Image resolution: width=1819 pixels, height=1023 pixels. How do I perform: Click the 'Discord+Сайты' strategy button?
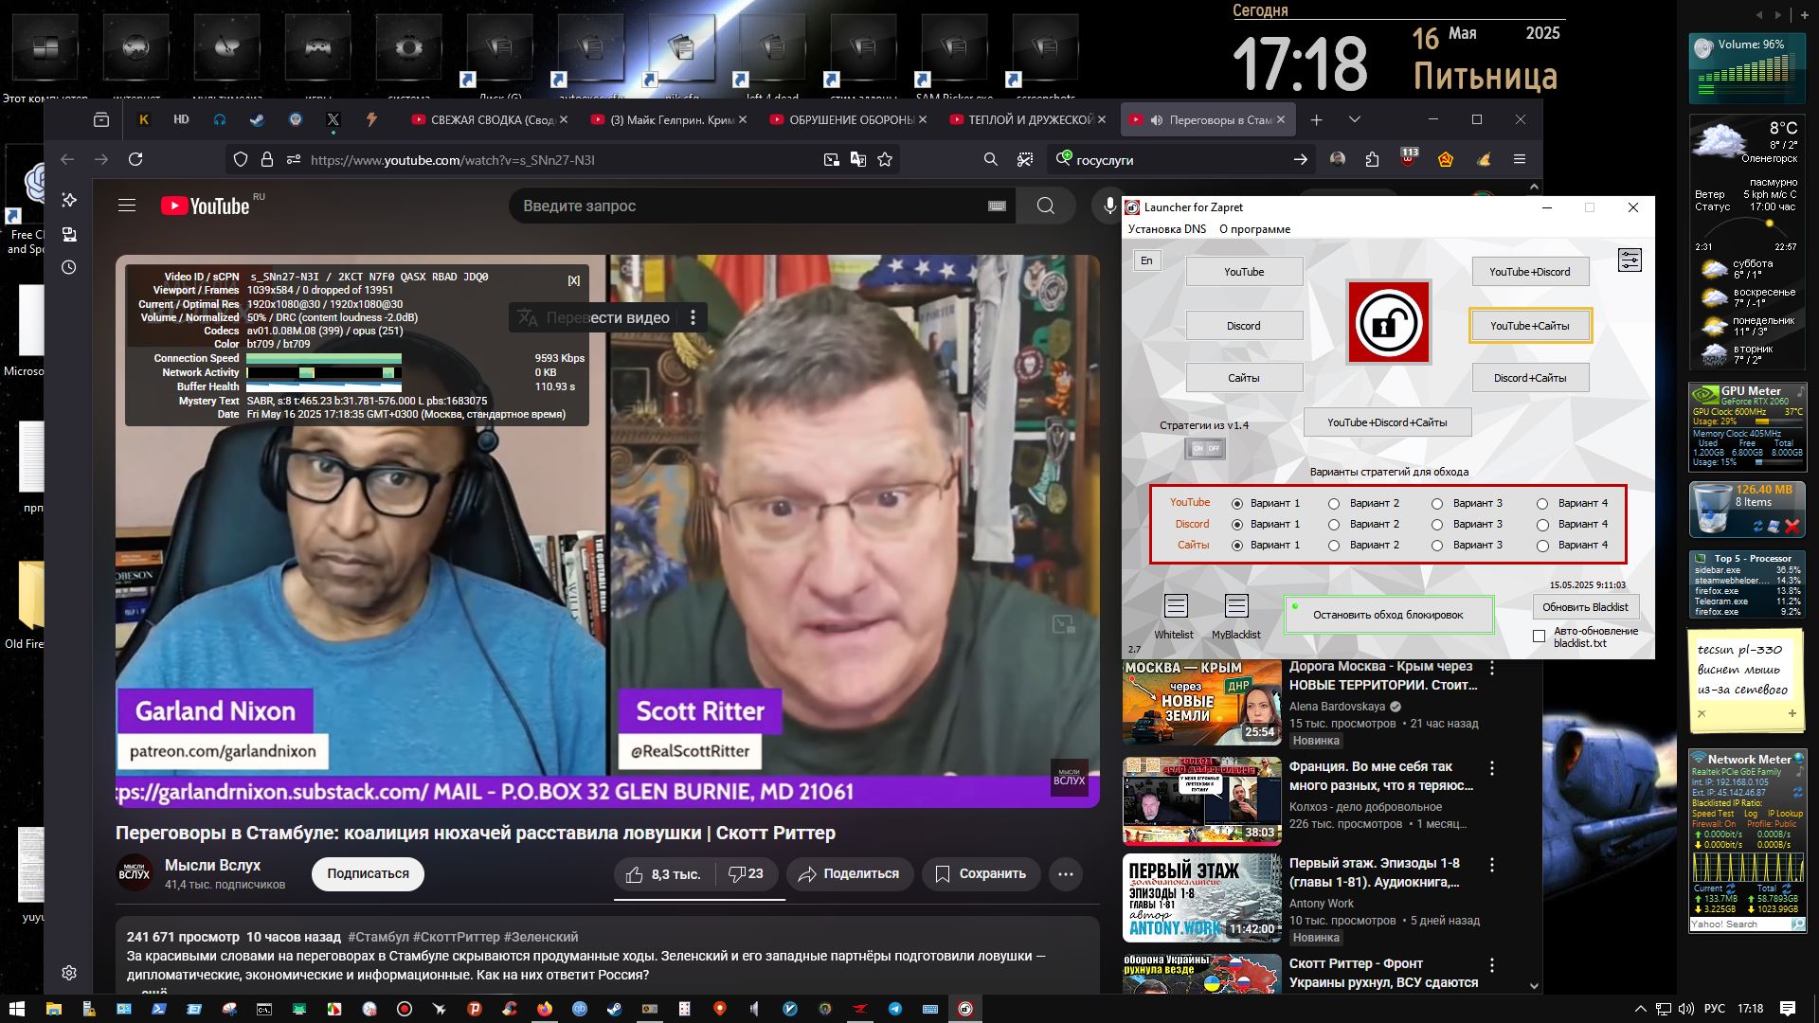[1529, 378]
